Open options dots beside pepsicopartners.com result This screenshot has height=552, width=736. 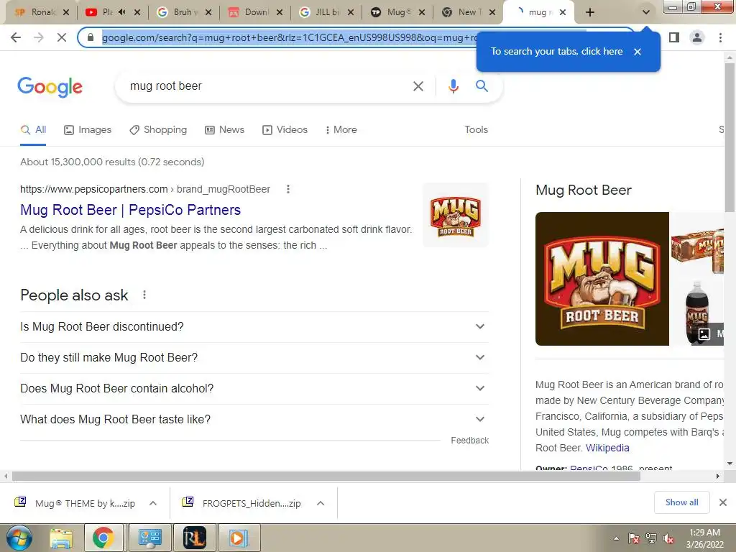coord(288,189)
